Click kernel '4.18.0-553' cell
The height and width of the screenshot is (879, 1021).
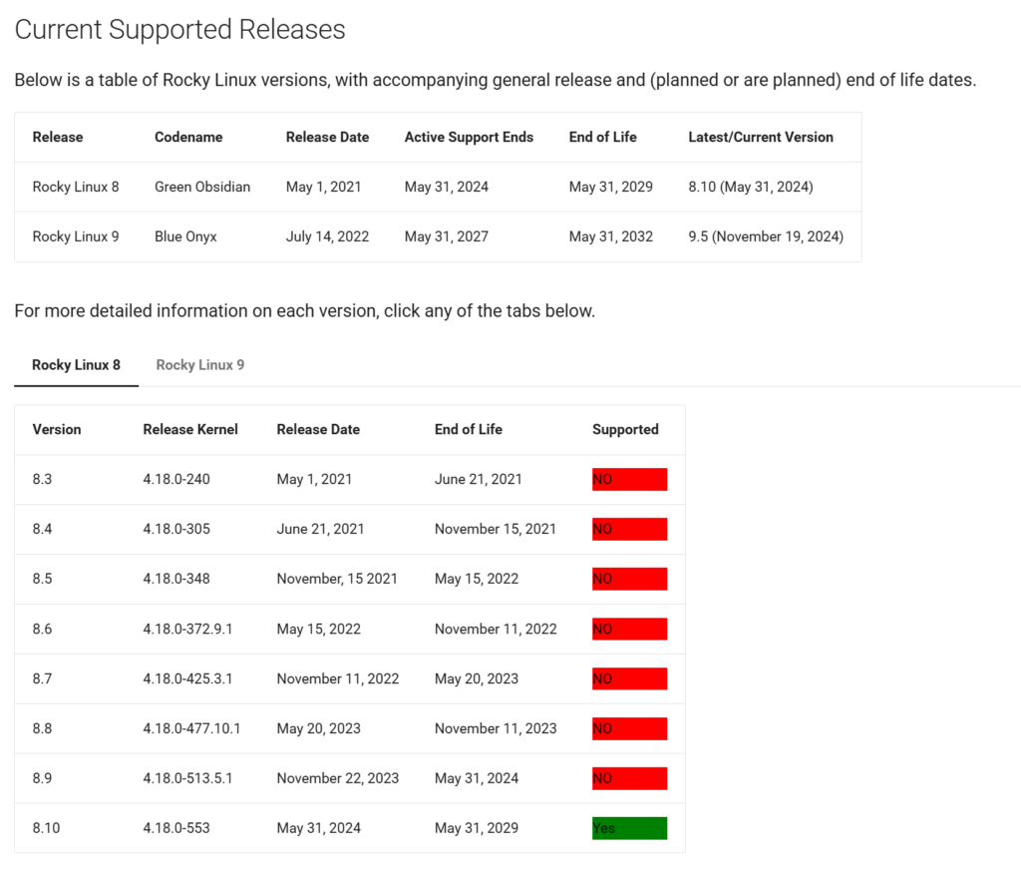click(x=176, y=828)
